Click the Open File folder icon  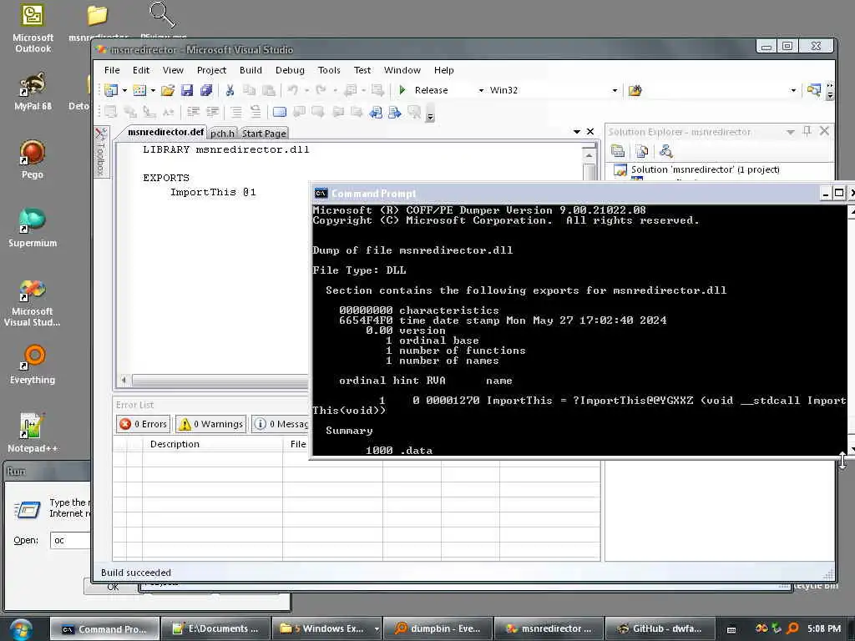pos(168,90)
